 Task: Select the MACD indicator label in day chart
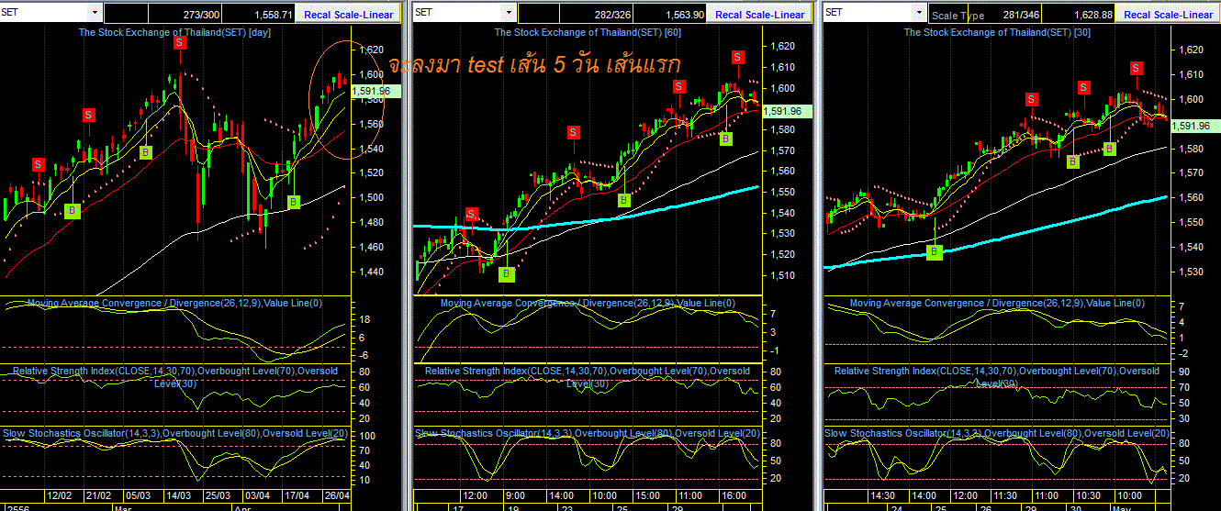[175, 303]
